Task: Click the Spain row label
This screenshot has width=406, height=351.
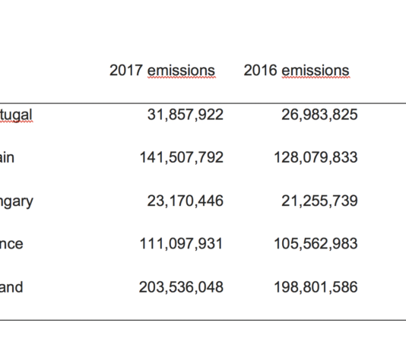Action: (7, 157)
